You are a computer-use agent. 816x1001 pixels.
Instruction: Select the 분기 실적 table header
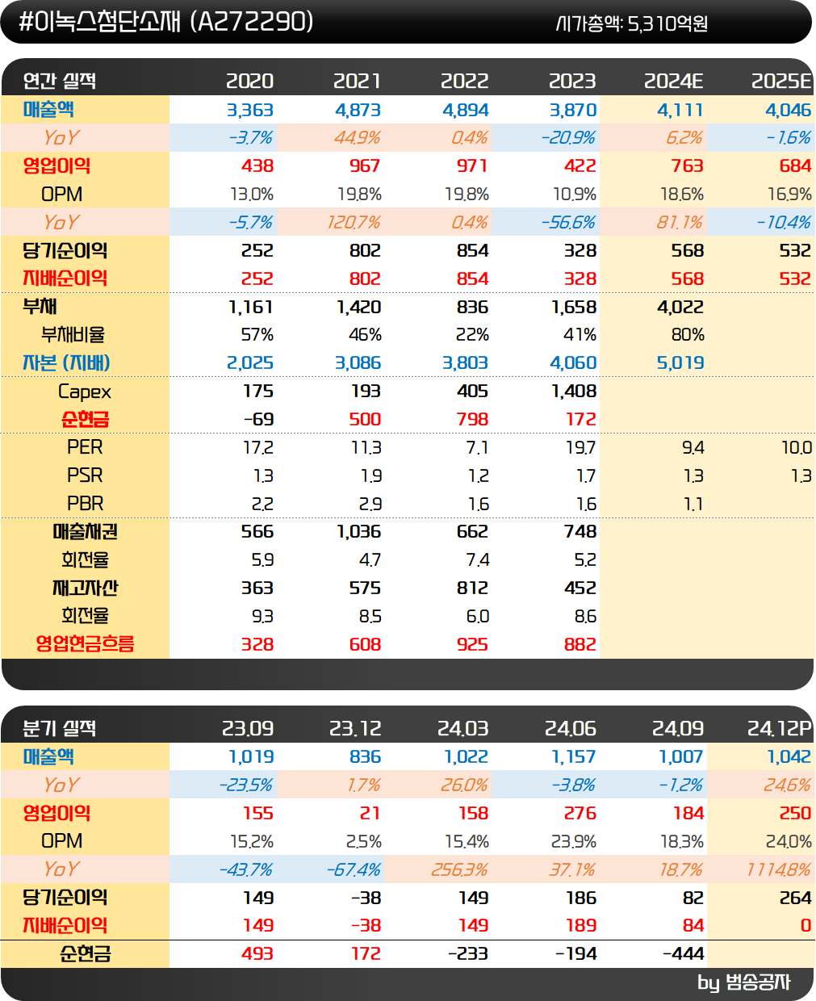pyautogui.click(x=60, y=728)
